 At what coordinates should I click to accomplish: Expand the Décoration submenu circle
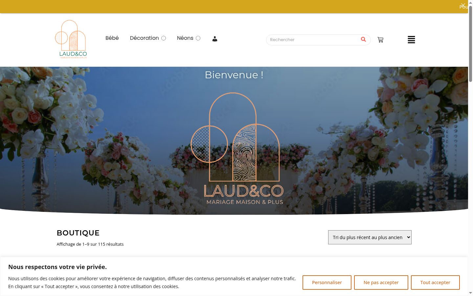tap(164, 38)
